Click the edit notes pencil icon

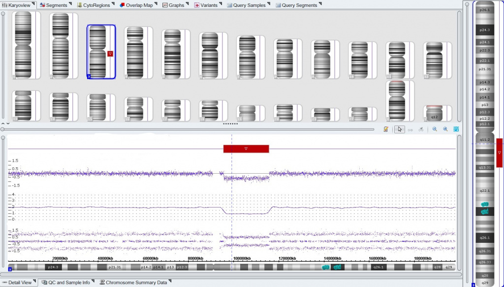point(386,130)
